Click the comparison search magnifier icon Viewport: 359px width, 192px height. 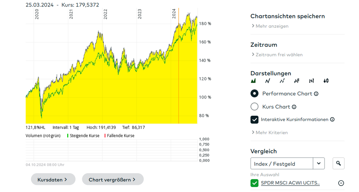click(339, 163)
